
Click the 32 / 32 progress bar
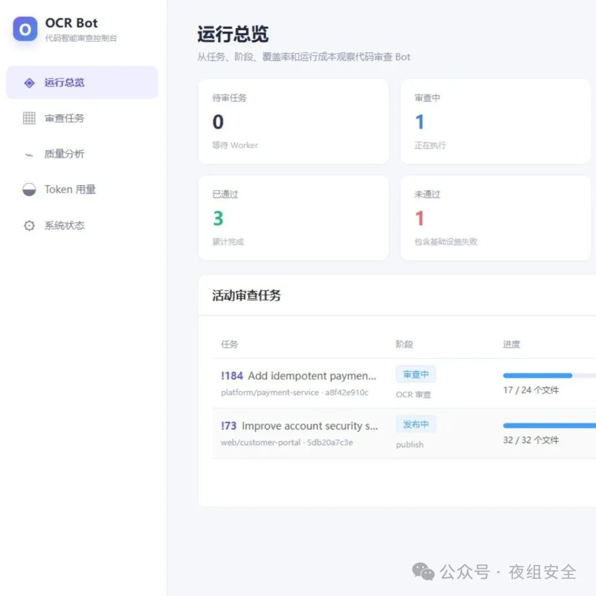click(550, 425)
